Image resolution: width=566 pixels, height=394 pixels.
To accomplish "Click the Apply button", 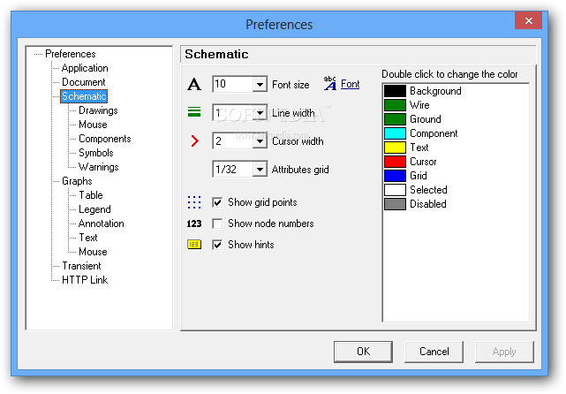I will [504, 352].
